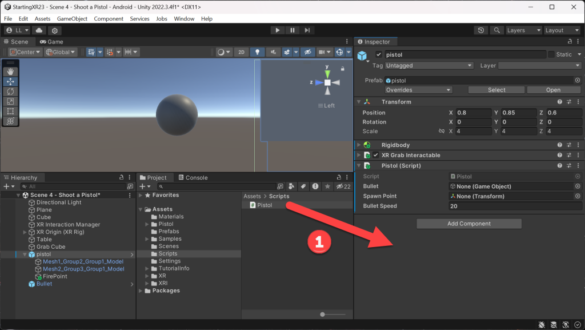Toggle constrained proportions link for Scale

(442, 131)
